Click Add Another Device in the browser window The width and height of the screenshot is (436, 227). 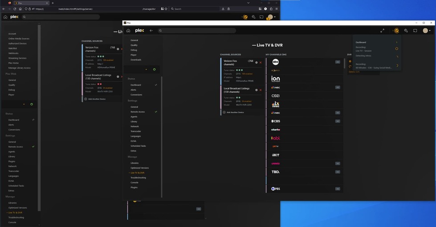pos(97,99)
